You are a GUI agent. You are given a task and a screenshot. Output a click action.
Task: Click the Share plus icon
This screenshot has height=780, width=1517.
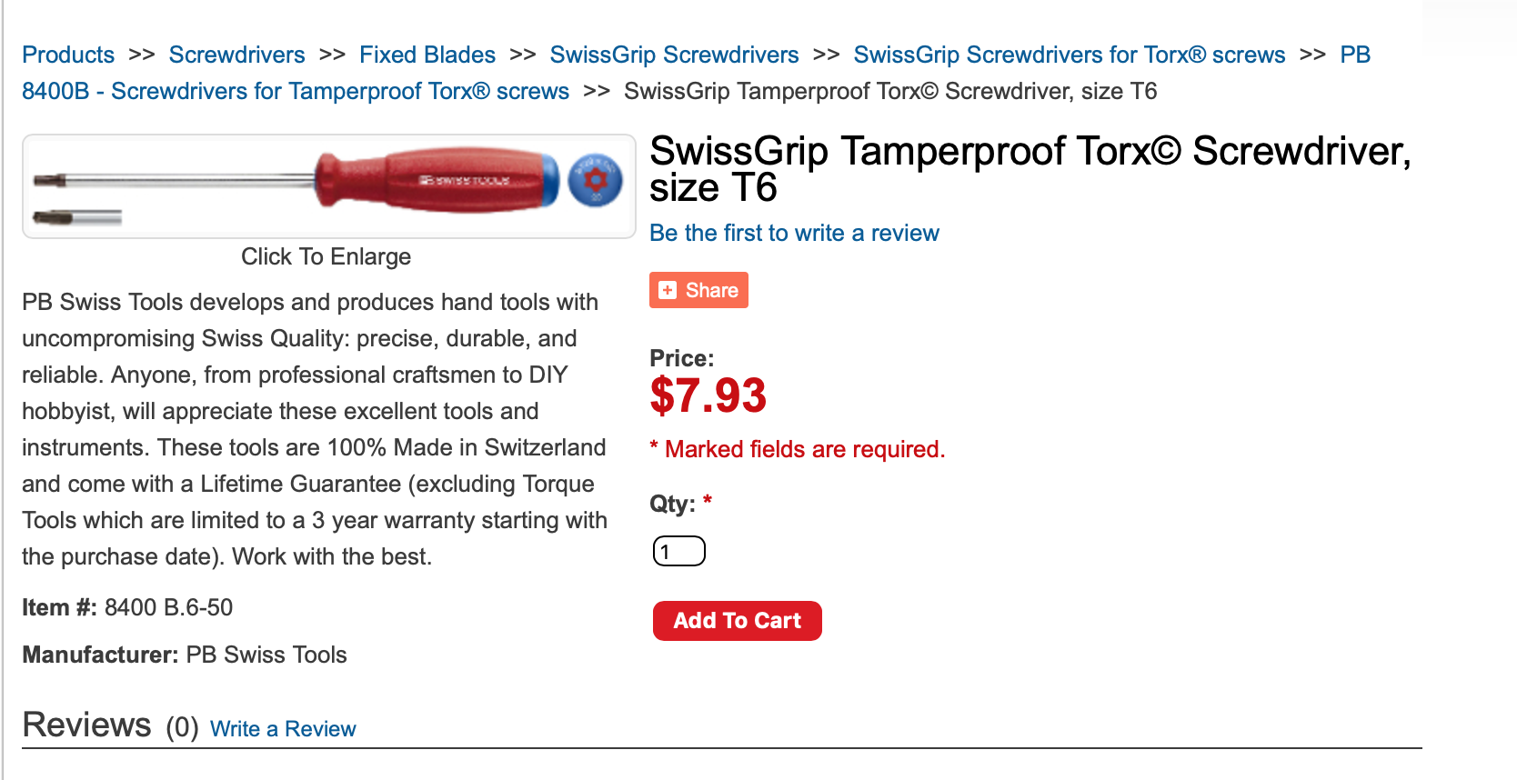pos(667,289)
